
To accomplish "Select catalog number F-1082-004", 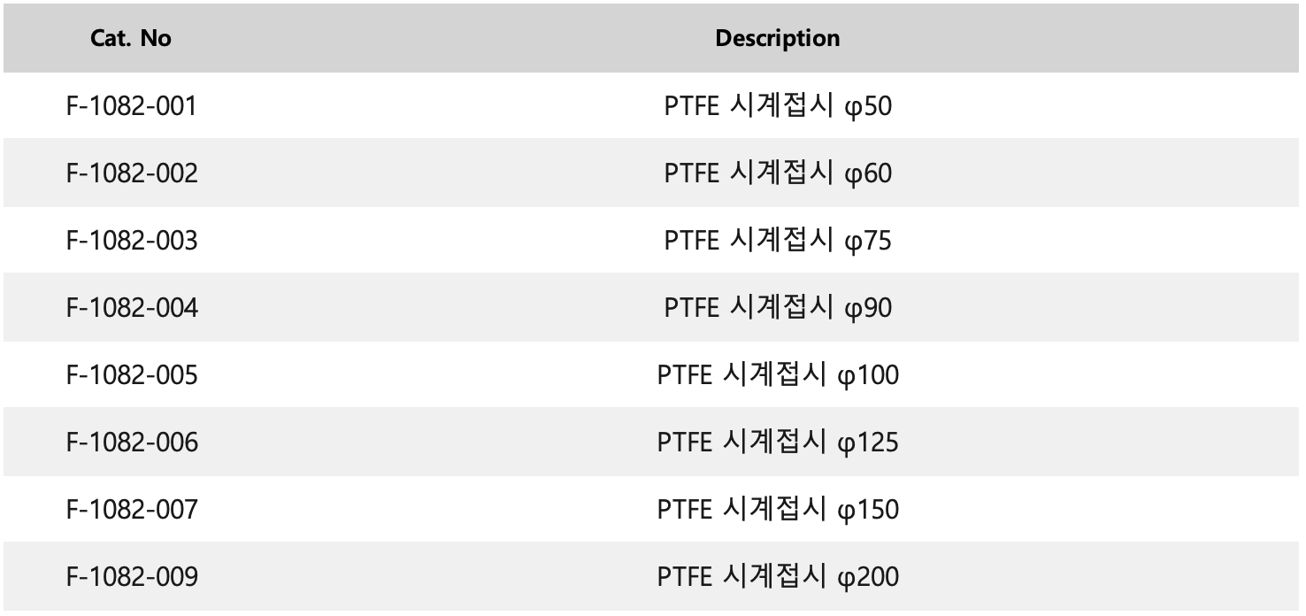I will click(132, 308).
